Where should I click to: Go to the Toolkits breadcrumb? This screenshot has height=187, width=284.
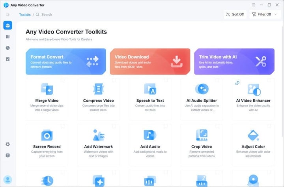click(x=25, y=15)
